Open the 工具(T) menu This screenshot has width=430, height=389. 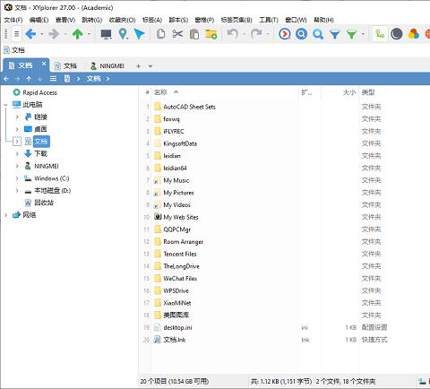click(x=269, y=20)
